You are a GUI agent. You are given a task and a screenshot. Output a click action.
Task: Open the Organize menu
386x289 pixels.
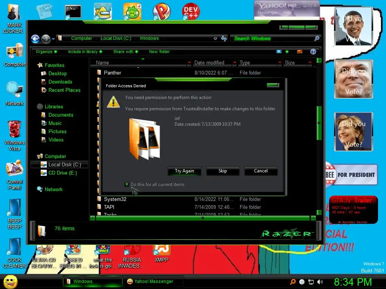(x=46, y=52)
